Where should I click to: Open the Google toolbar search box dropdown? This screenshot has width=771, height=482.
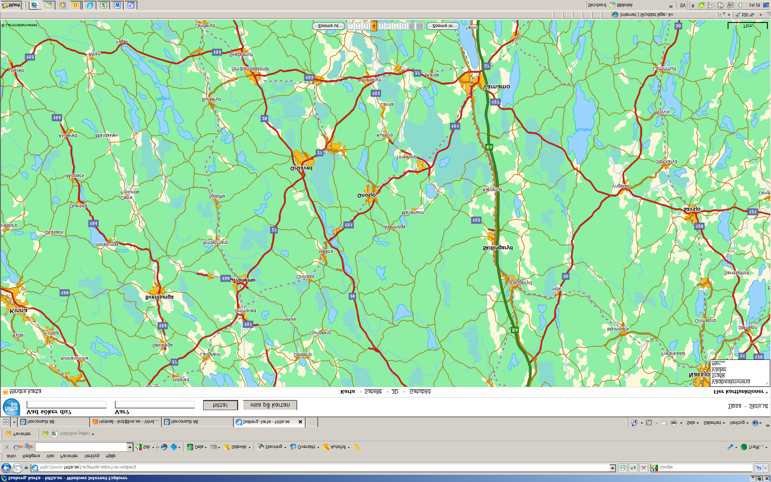(x=130, y=447)
